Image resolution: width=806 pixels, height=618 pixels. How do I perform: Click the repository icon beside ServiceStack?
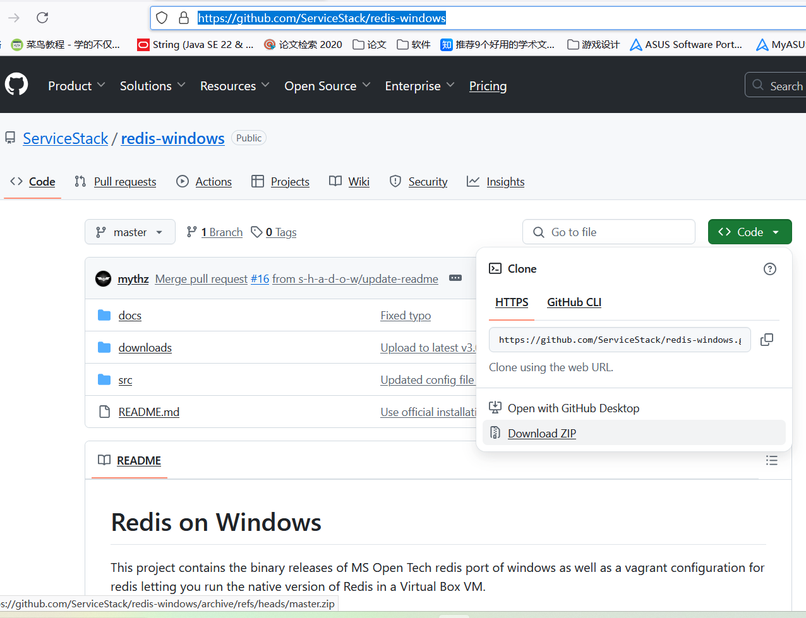(x=10, y=138)
